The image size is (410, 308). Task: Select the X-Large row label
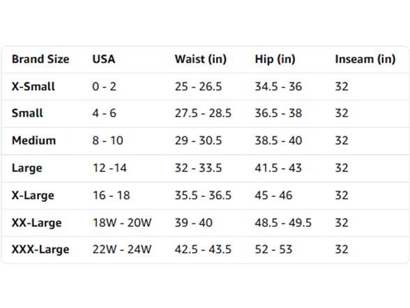tap(33, 196)
